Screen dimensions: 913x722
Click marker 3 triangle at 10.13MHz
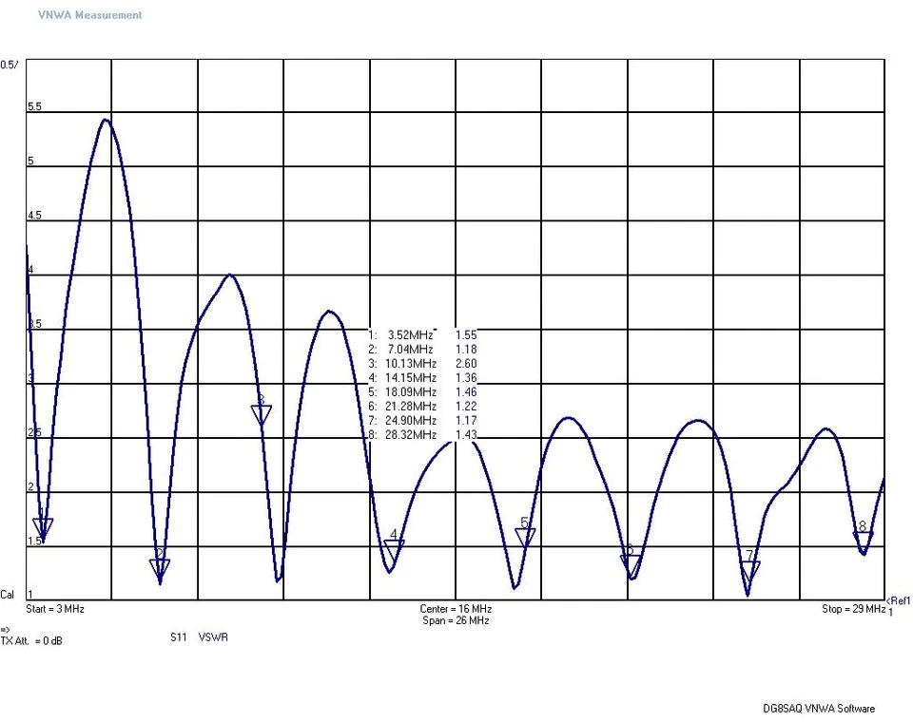point(262,415)
